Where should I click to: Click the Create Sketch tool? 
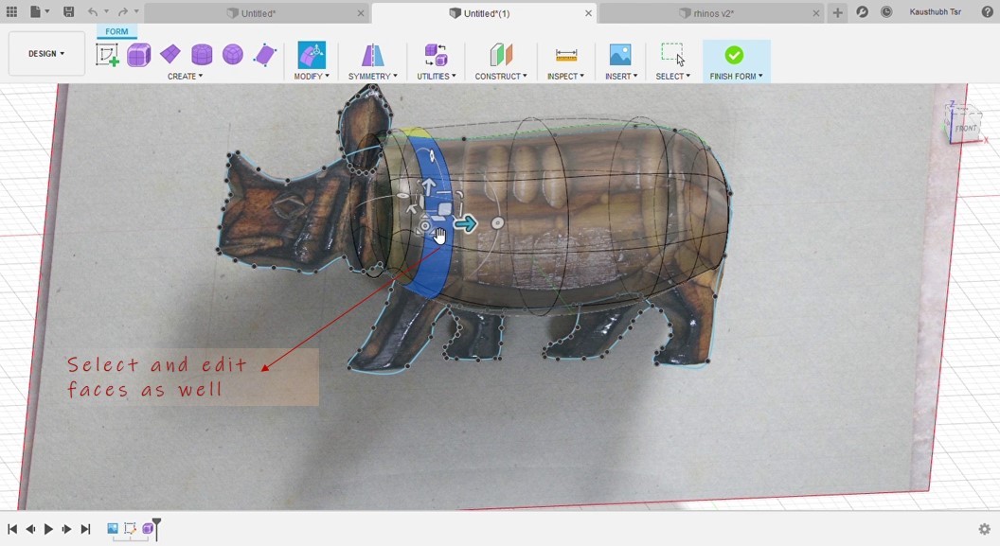pos(107,55)
